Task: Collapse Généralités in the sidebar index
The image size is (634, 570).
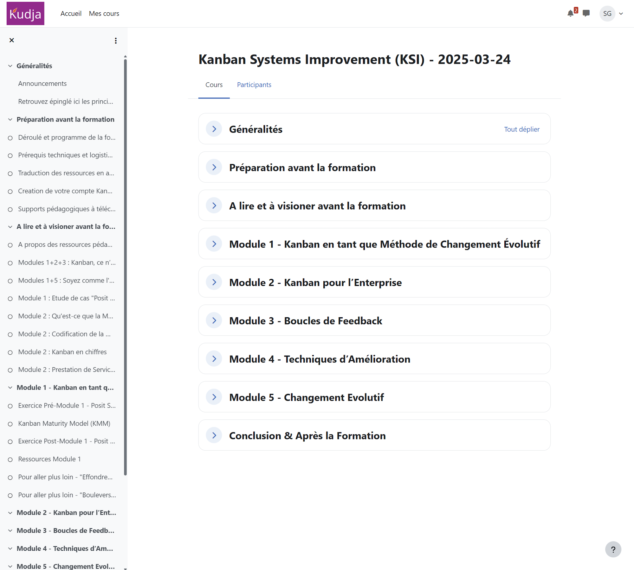Action: (10, 66)
